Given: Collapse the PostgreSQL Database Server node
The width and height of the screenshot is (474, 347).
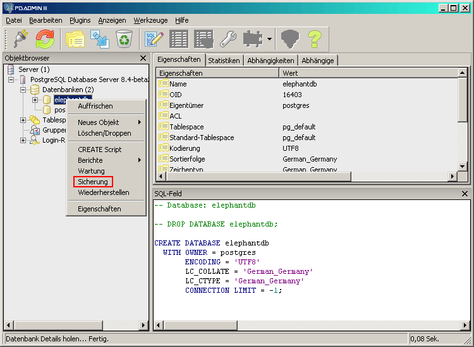Looking at the screenshot, I should coord(11,79).
